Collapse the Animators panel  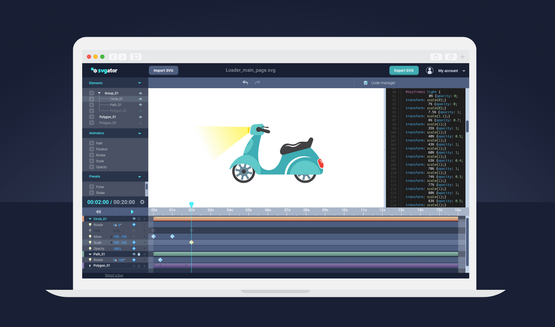click(x=139, y=133)
